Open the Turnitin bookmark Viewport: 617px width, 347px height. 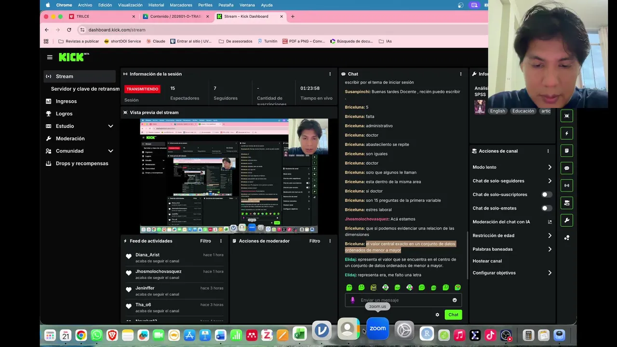coord(268,41)
